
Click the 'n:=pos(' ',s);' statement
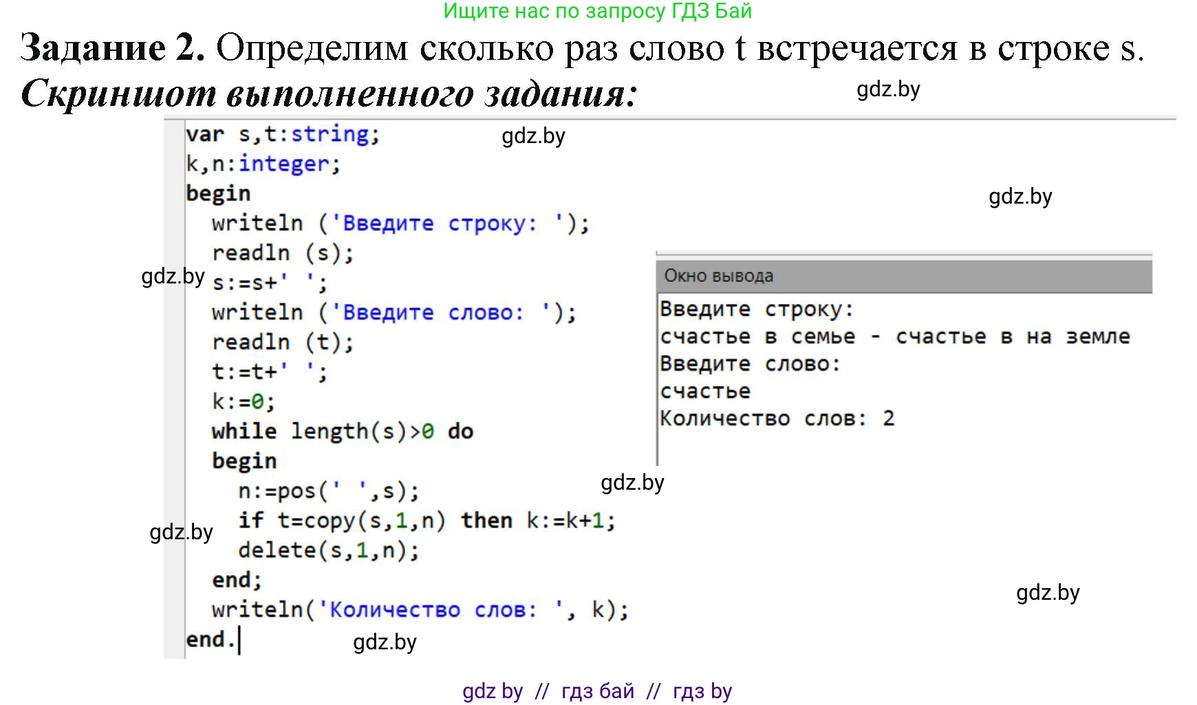[x=328, y=491]
